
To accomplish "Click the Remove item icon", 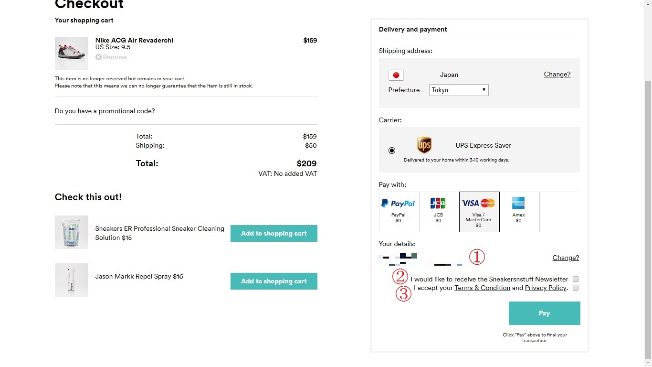I will [98, 57].
